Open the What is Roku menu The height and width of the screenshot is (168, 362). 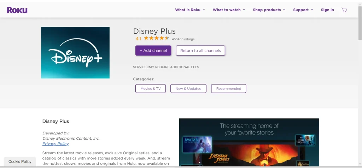188,10
